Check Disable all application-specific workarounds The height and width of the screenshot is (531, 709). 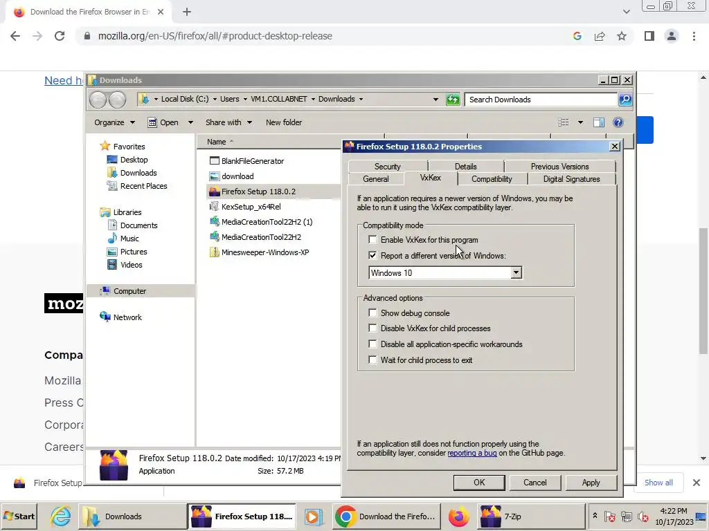point(373,344)
